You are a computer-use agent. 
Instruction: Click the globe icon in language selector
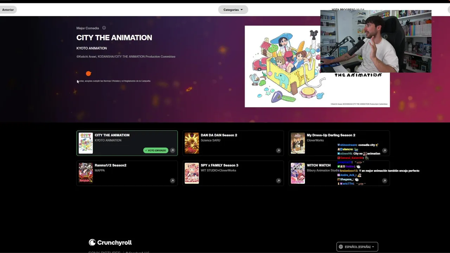click(x=341, y=247)
